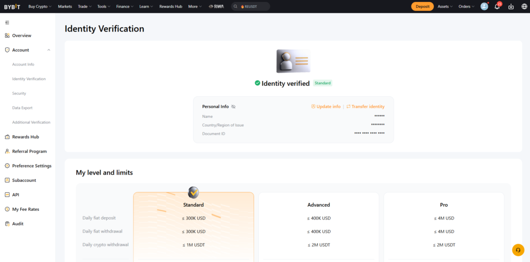This screenshot has width=530, height=262.
Task: Click the Standard level check badge
Action: click(194, 193)
